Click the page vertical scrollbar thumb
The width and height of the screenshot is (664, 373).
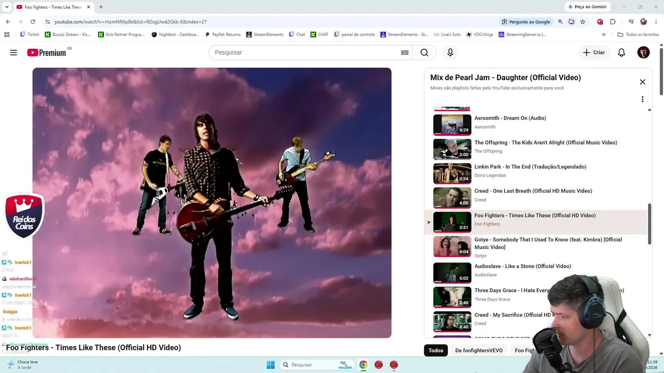pyautogui.click(x=661, y=71)
